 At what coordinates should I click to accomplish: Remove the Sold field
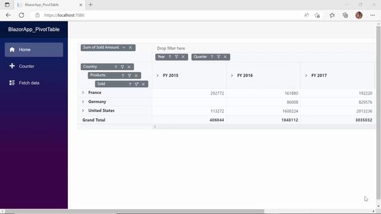tap(143, 84)
